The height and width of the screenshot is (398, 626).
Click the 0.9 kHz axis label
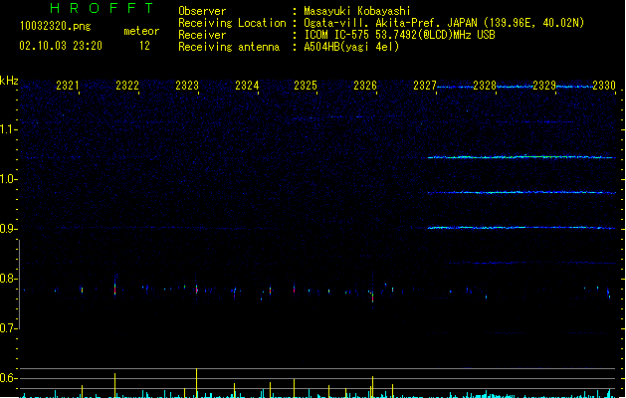coord(9,229)
